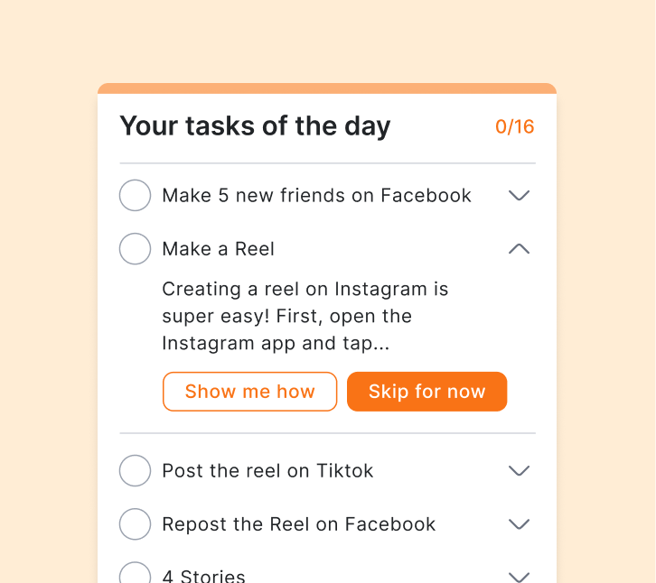
Task: Collapse the Make a Reel task chevron
Action: [x=519, y=249]
